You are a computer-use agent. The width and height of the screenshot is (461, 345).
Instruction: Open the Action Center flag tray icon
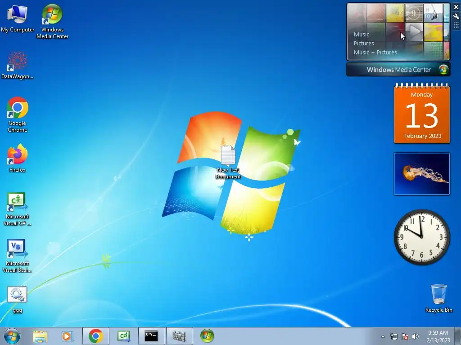click(x=405, y=336)
